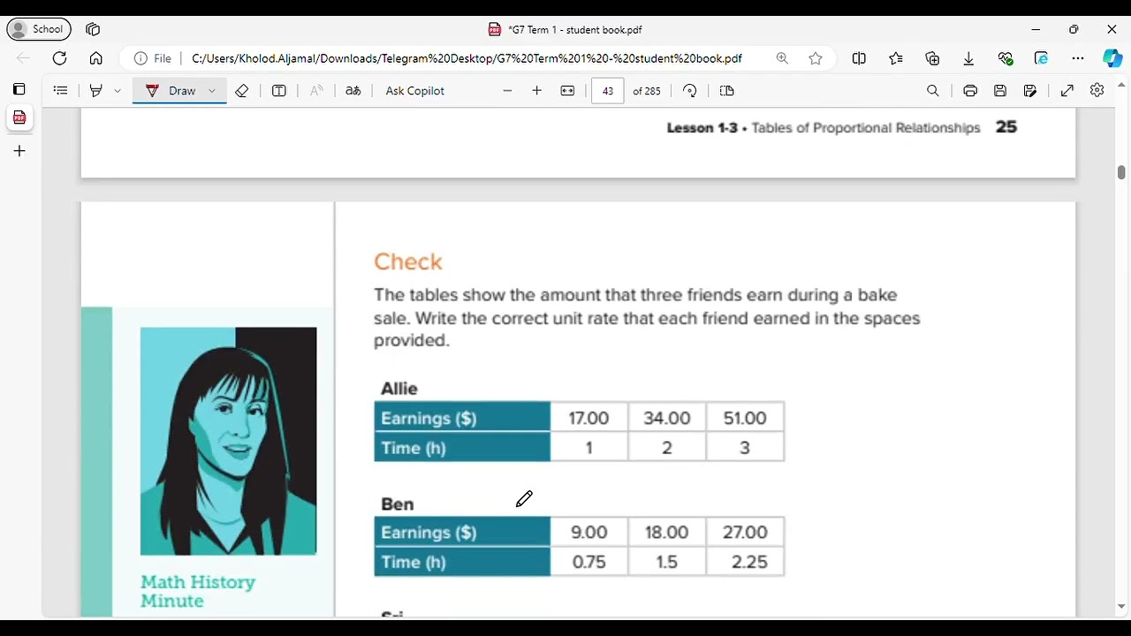The image size is (1131, 636).
Task: Save the PDF
Action: point(1000,90)
